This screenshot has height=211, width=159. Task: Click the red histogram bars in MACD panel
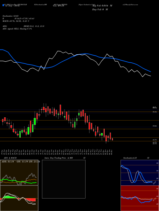[x=30, y=200]
